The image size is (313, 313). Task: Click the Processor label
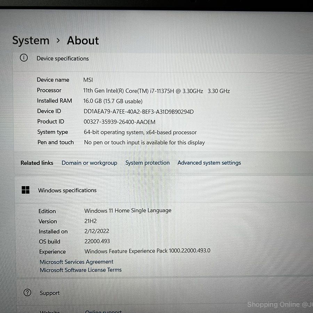tap(49, 90)
